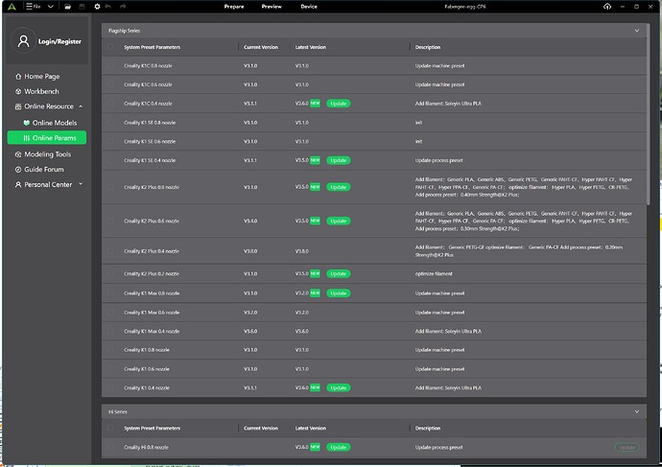Tick checkbox for Creality K1C 0.8 nozzle
Screen dimensions: 662x467
point(110,66)
